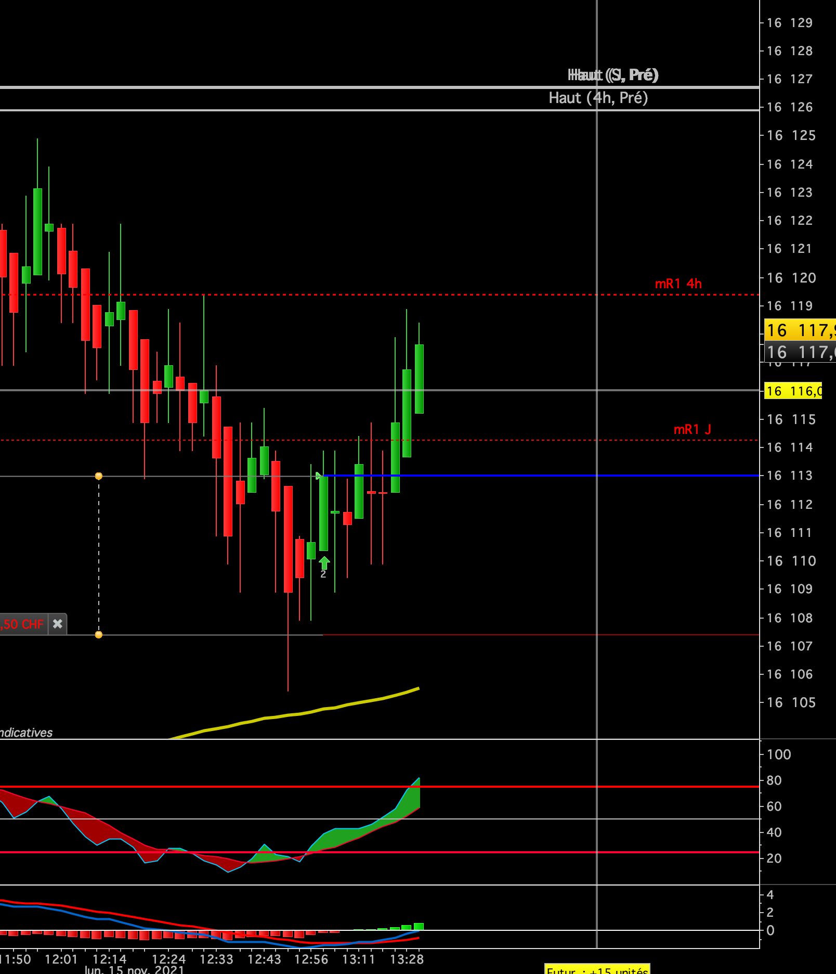Click the "12:43" time axis label
Viewport: 836px width, 974px height.
tap(264, 959)
